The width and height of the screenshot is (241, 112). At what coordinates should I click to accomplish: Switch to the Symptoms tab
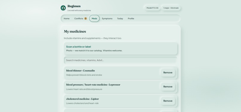tap(107, 18)
